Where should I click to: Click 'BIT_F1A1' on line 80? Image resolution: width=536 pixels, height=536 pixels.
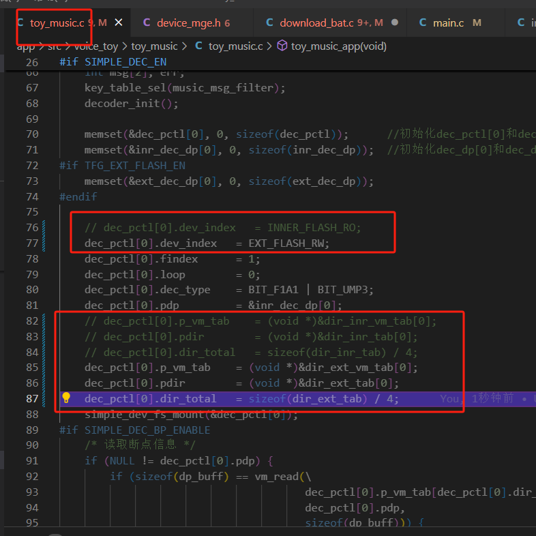tap(273, 290)
